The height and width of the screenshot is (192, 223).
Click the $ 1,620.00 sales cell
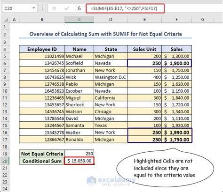tap(176, 84)
